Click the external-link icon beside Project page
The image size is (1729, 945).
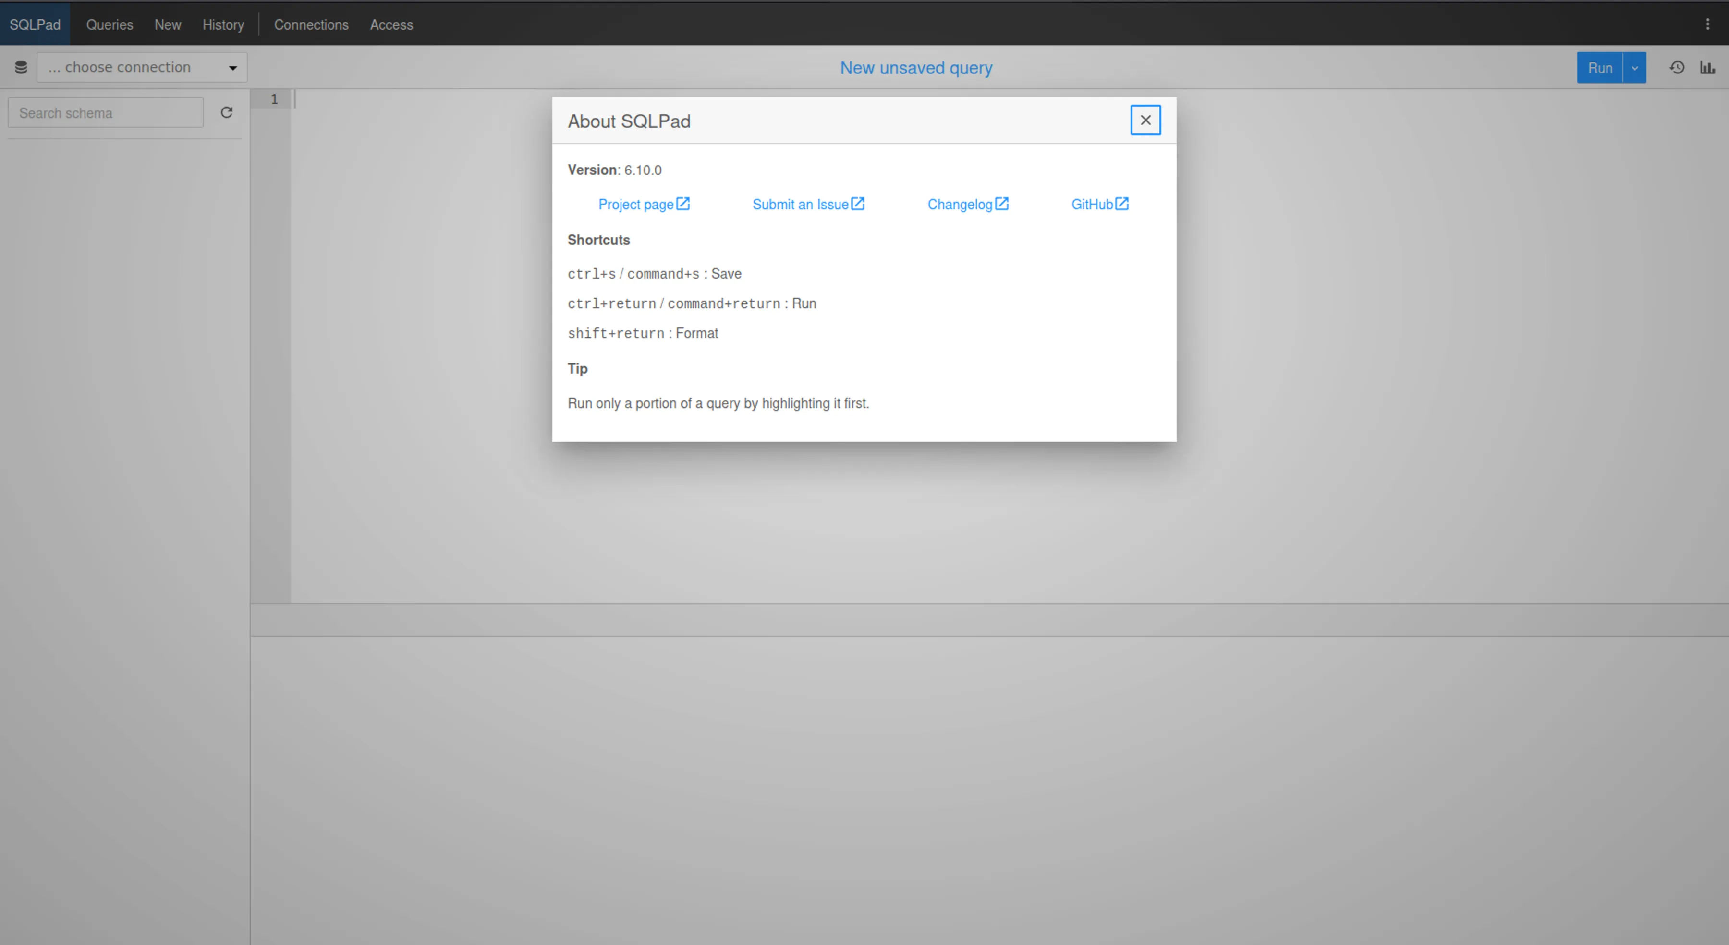(682, 204)
